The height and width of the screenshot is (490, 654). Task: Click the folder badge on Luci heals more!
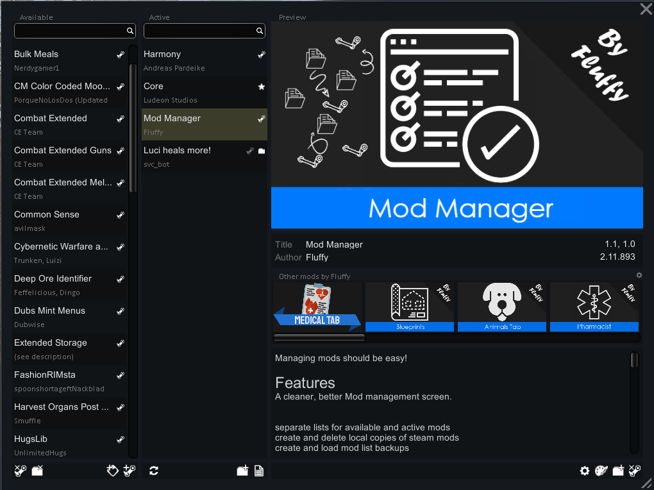(x=261, y=151)
